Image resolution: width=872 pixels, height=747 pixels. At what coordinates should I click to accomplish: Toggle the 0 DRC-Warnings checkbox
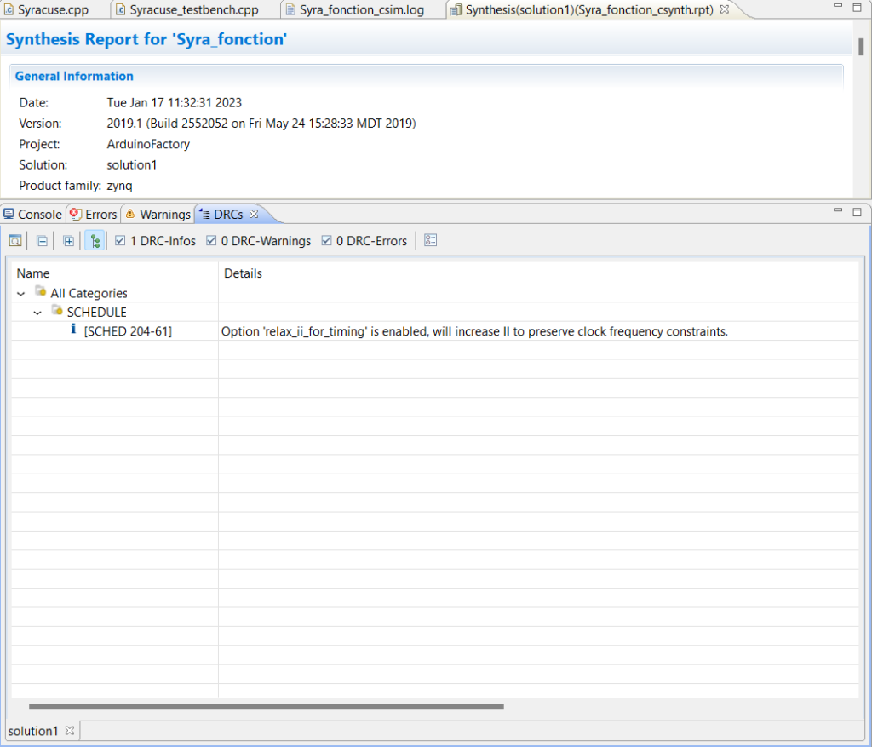(x=211, y=241)
